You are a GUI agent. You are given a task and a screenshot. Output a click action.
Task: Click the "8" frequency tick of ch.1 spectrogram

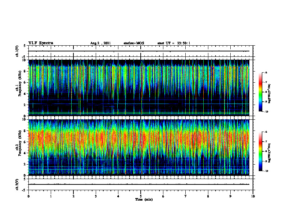[x=26, y=71]
